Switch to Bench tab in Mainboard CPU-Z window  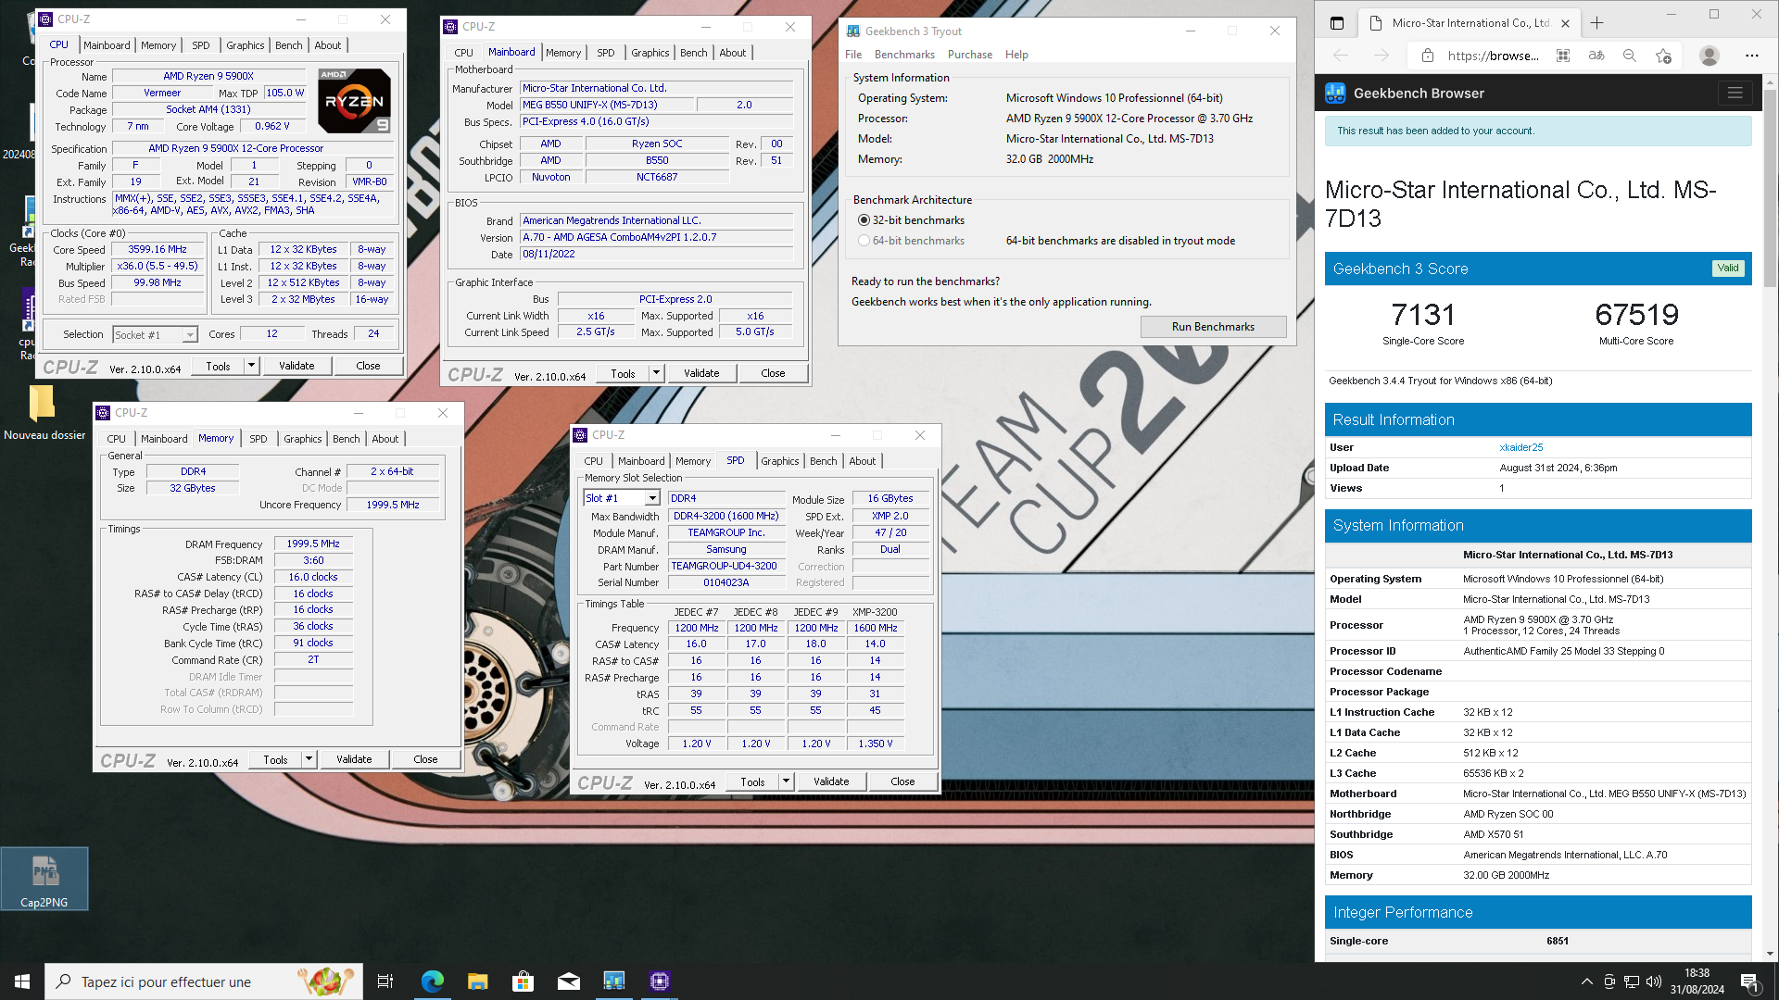pos(693,53)
